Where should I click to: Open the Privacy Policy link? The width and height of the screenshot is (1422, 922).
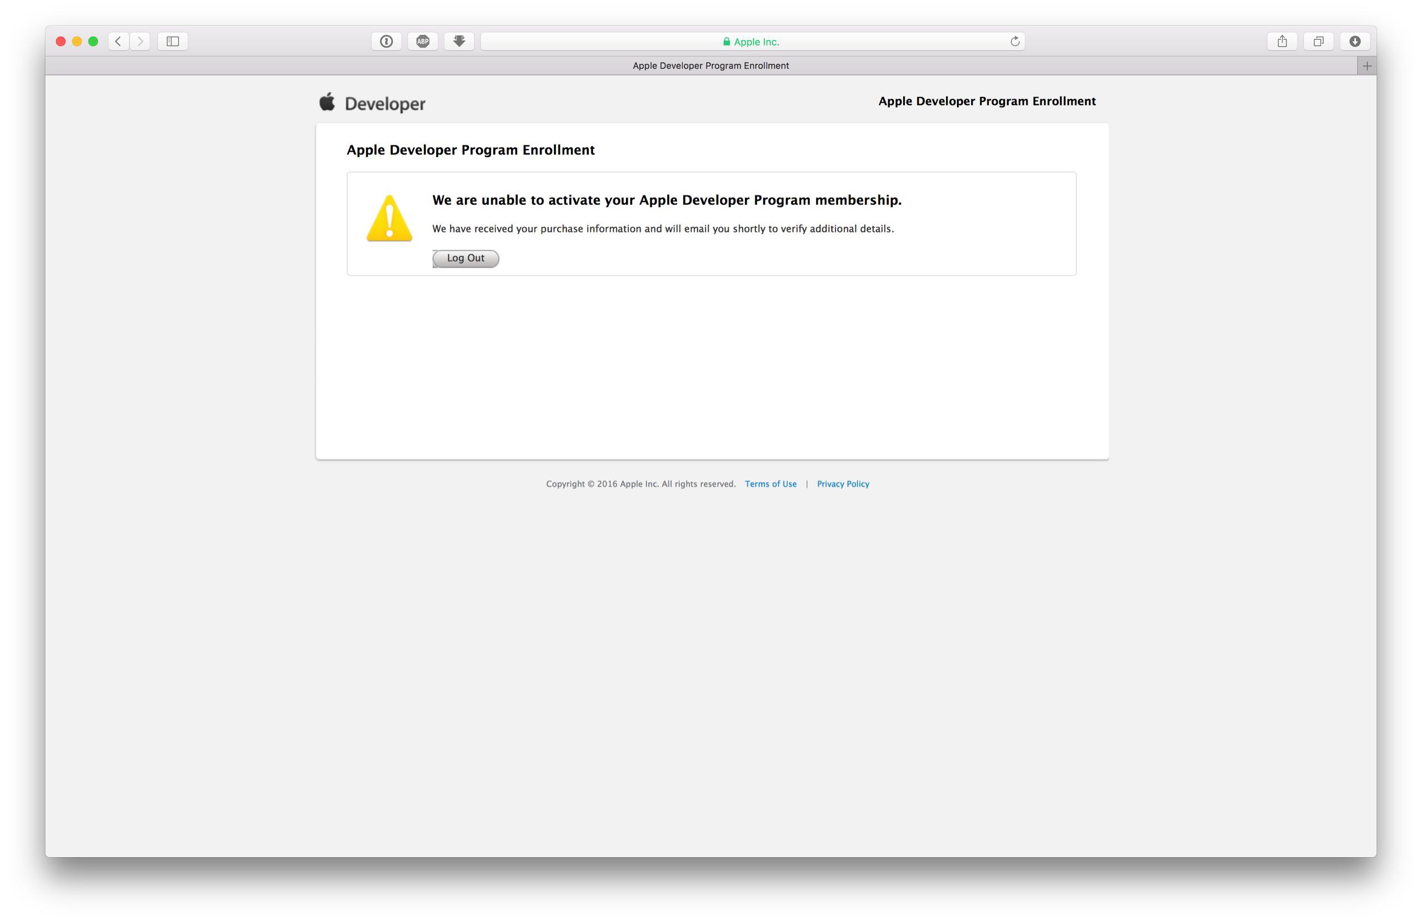point(843,483)
